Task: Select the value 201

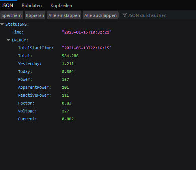Action: click(65, 88)
